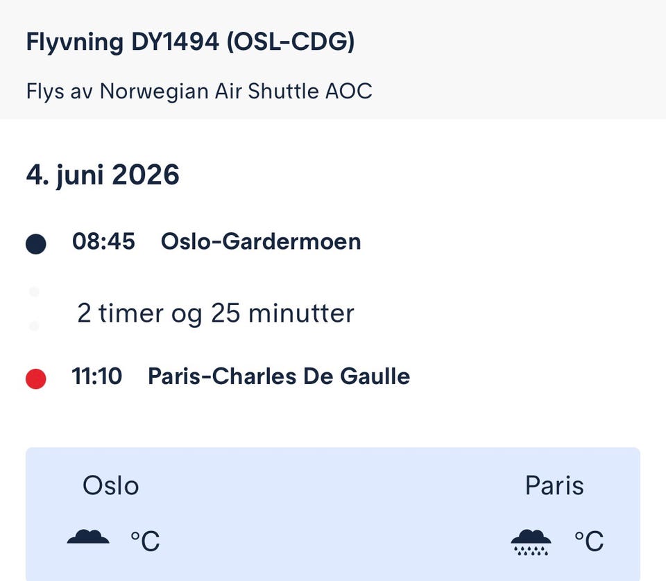Click the 08:45 departure time

click(x=103, y=242)
